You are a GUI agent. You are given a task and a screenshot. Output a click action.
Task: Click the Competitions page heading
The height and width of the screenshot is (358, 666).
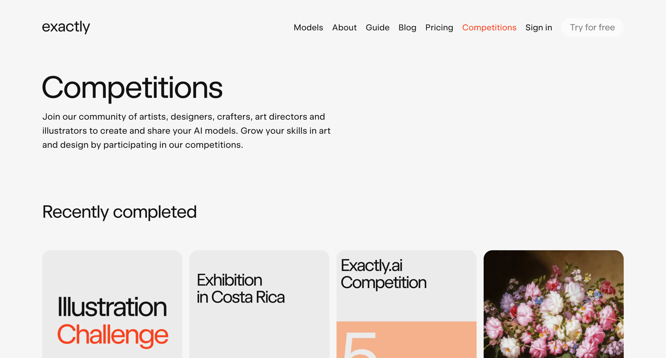click(x=132, y=88)
